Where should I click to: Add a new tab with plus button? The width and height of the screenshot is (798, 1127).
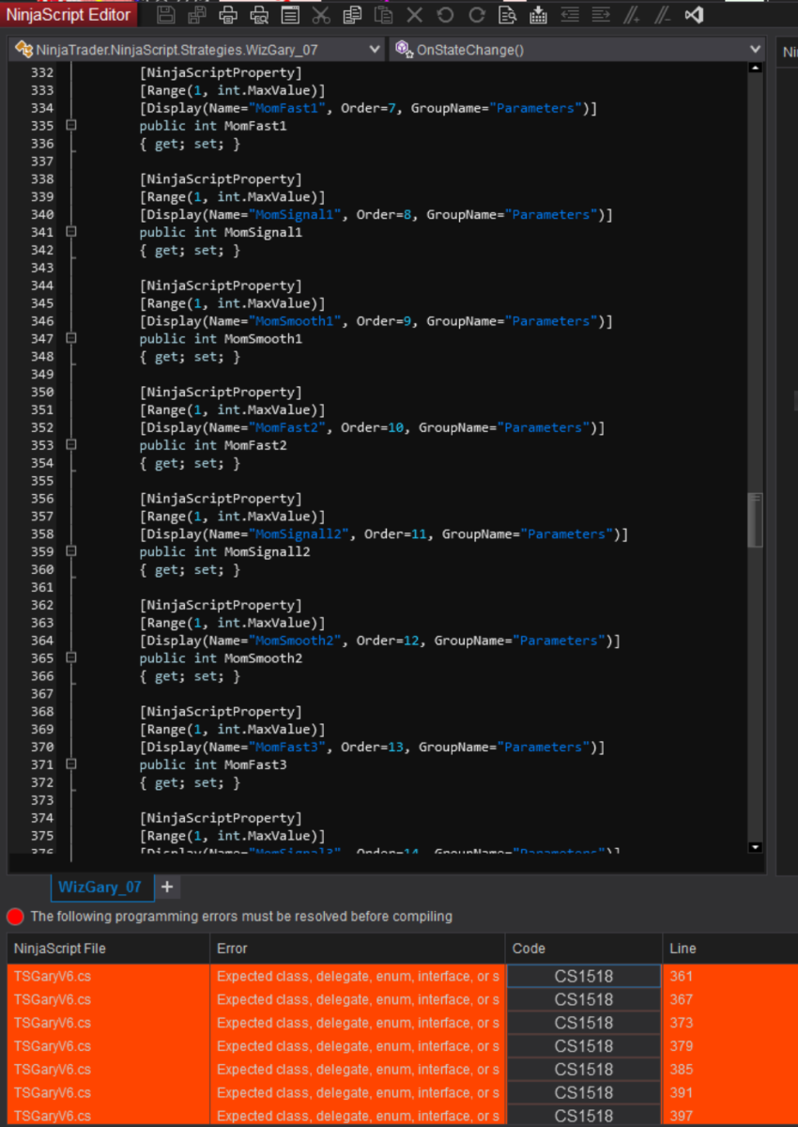coord(166,887)
